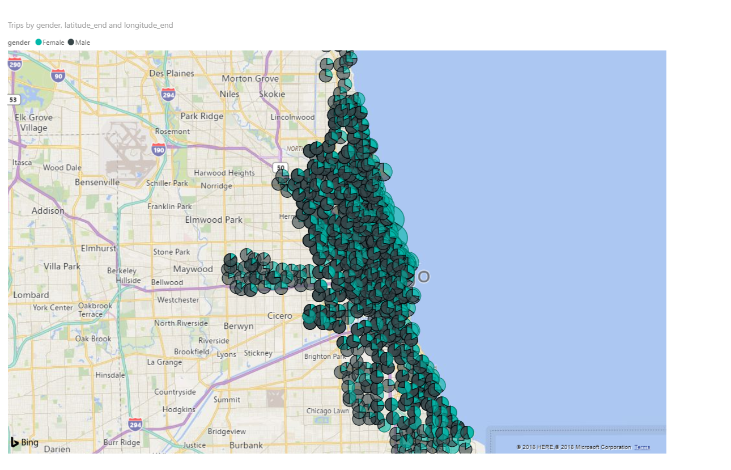Click the Route 53 shield marker

pyautogui.click(x=14, y=100)
